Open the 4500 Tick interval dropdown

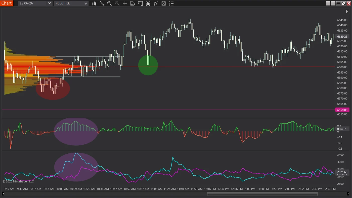click(71, 3)
